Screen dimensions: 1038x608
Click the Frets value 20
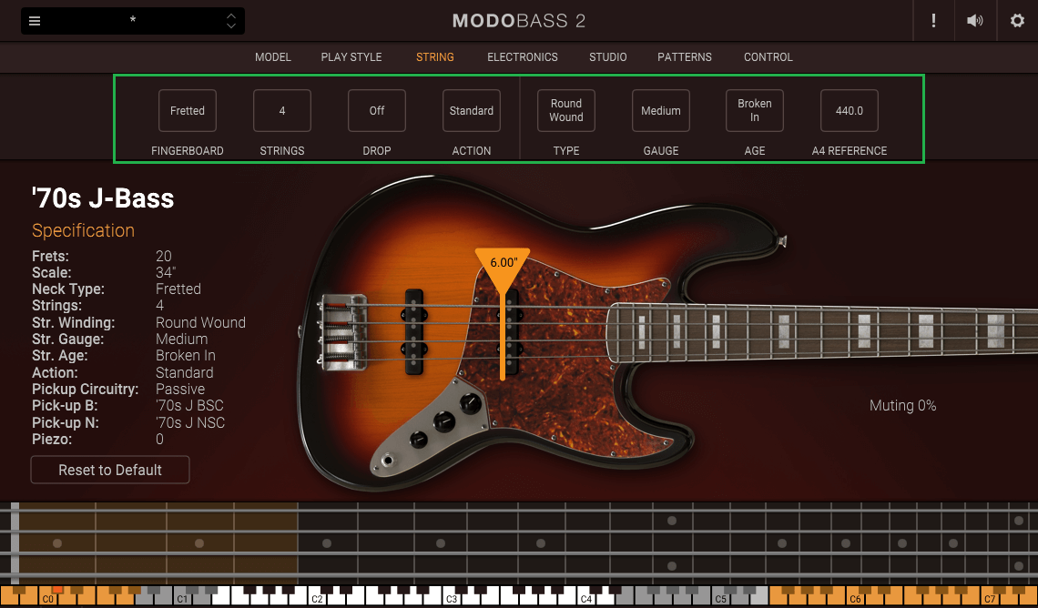(164, 256)
